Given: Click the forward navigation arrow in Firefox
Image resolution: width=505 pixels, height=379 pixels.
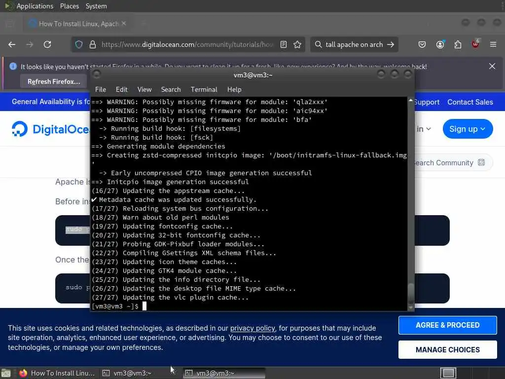Looking at the screenshot, I should [x=30, y=44].
